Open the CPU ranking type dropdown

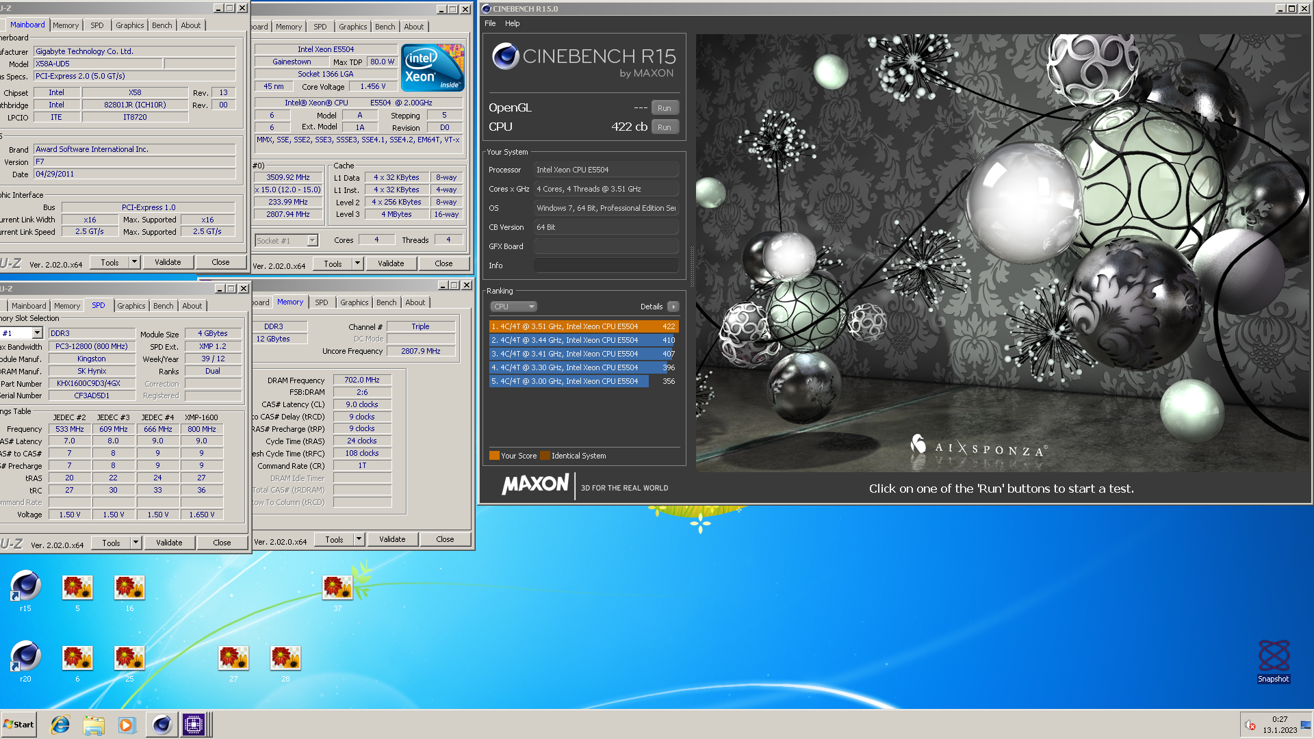(513, 307)
